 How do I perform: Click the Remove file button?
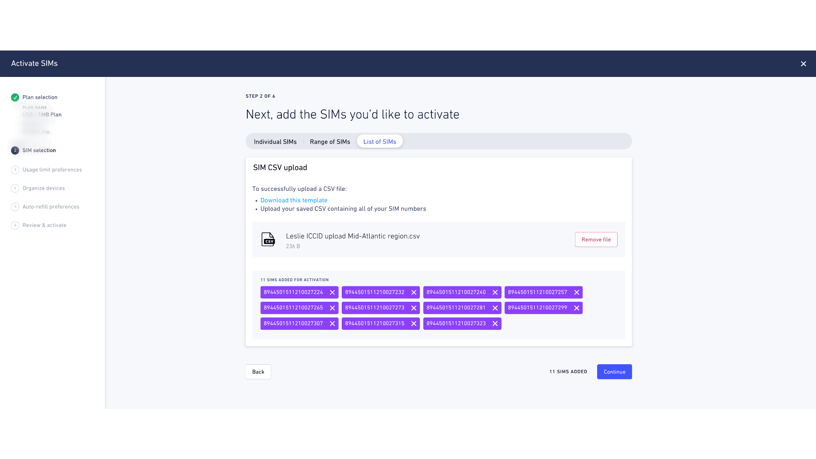596,239
